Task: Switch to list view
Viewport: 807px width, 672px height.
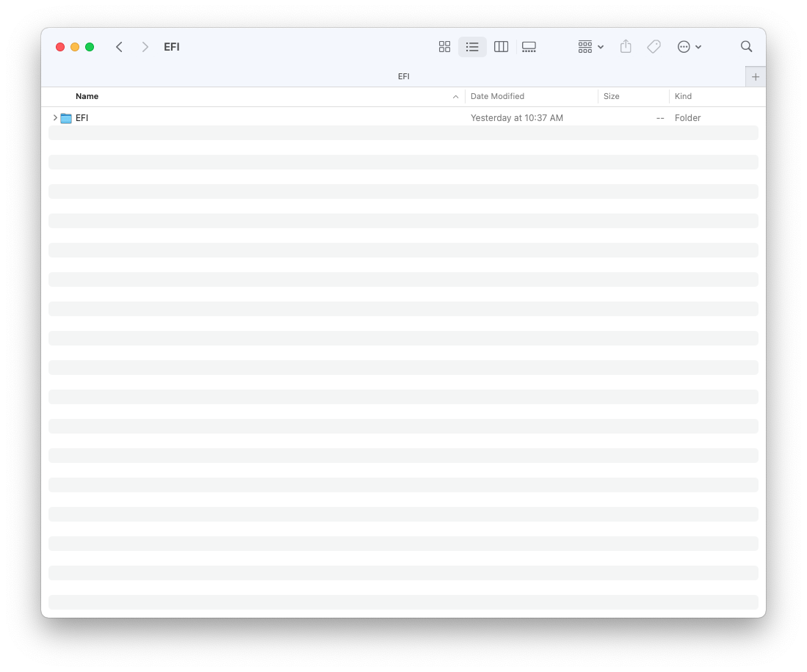Action: point(472,47)
